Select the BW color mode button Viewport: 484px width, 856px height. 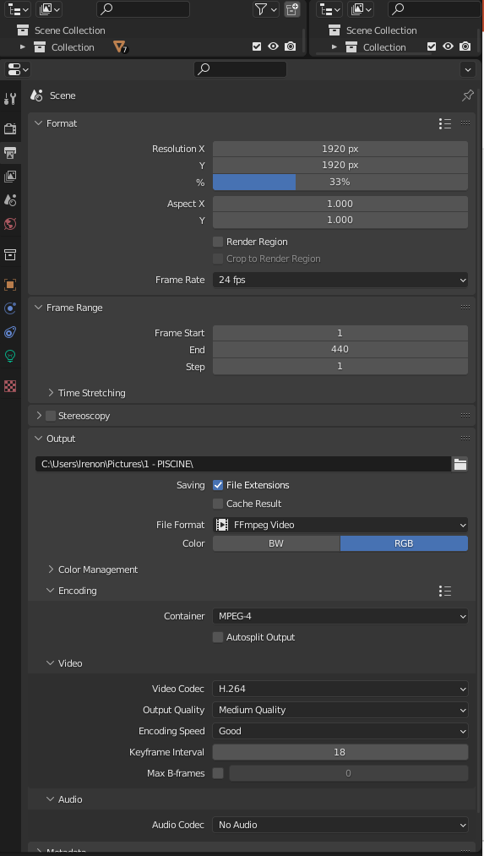coord(276,543)
